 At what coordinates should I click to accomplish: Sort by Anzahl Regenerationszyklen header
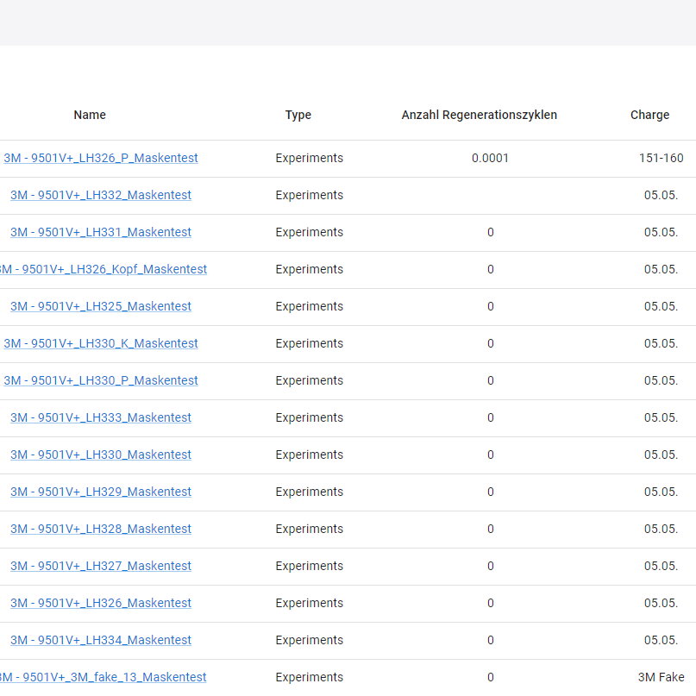pos(479,115)
